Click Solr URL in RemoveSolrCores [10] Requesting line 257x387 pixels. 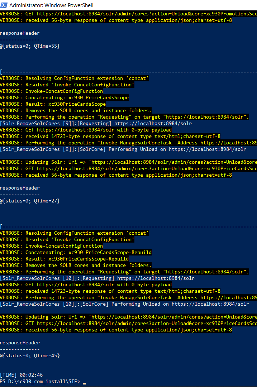coord(156,278)
